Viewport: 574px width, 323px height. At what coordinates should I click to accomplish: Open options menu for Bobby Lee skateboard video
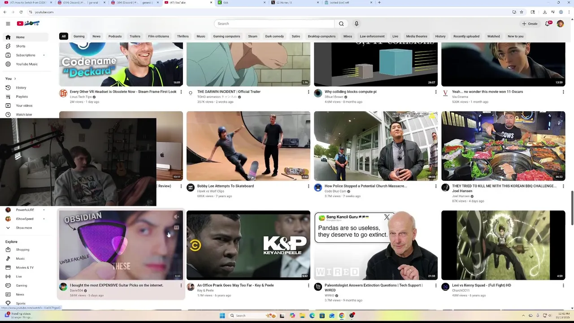[x=309, y=186]
